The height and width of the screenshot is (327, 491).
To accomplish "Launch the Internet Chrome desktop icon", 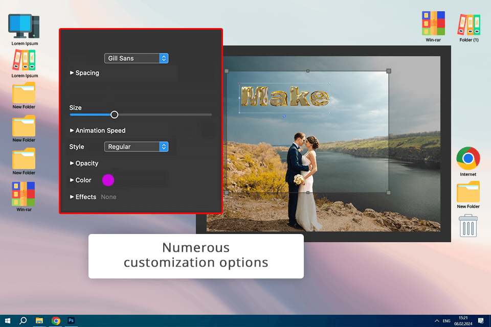I will (468, 161).
